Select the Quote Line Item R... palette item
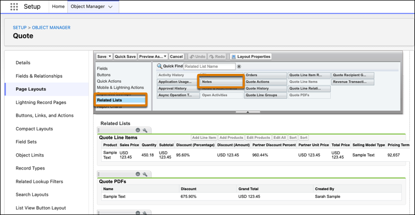 309,75
